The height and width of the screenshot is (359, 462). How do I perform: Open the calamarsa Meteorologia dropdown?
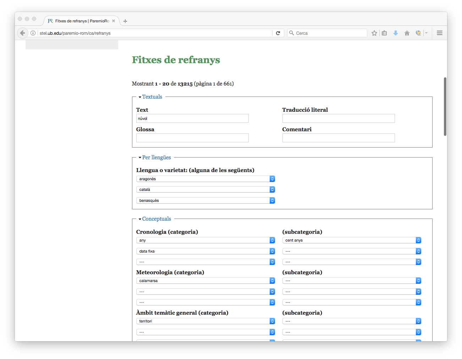[205, 281]
